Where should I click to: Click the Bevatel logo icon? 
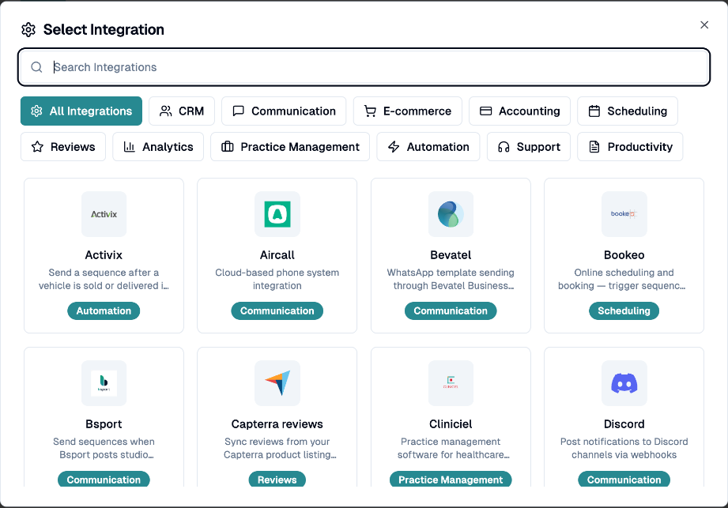[x=451, y=214]
